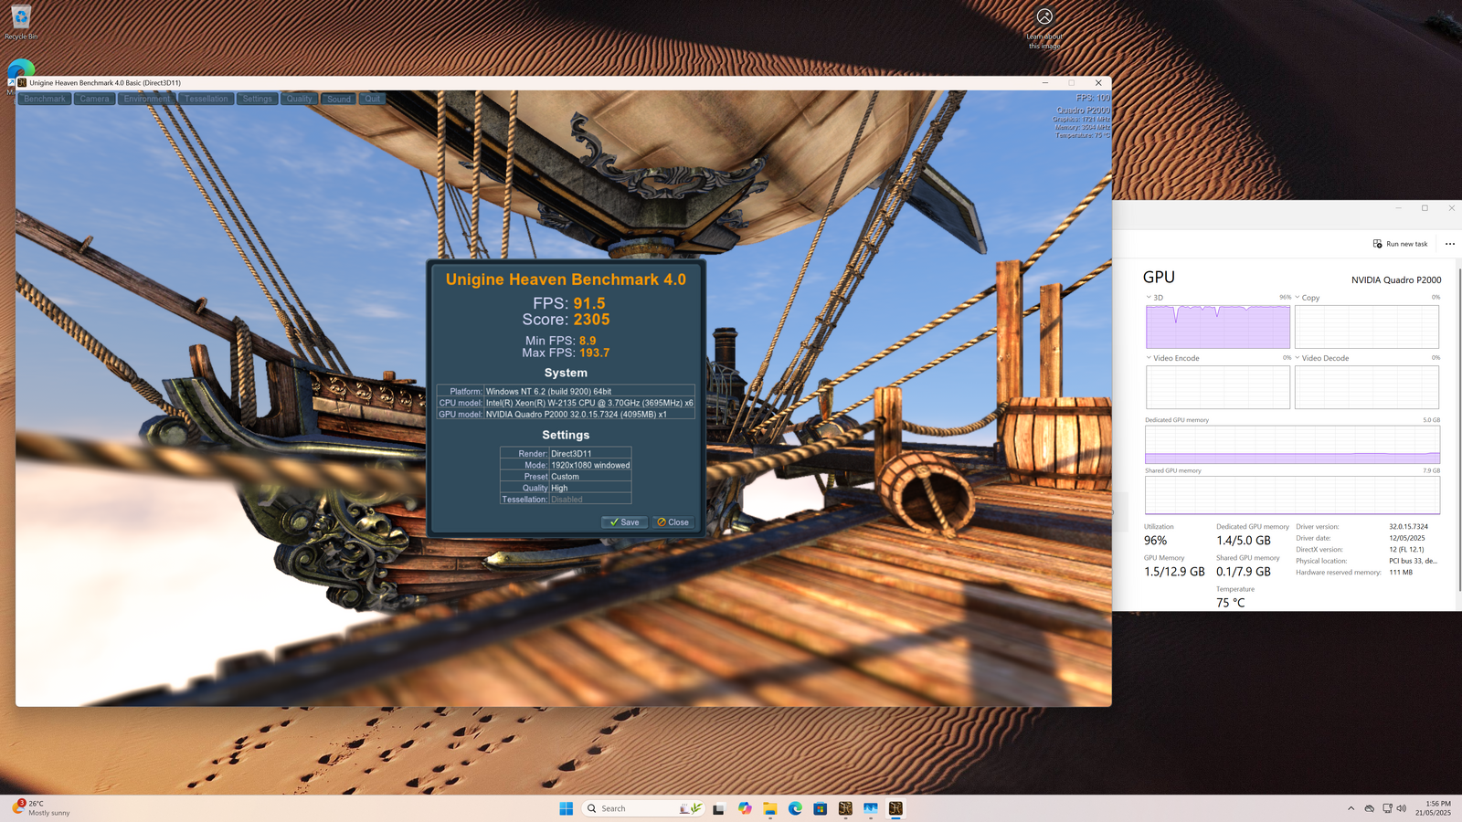Close the Unigine Heaven window
1462x822 pixels.
pos(1098,82)
